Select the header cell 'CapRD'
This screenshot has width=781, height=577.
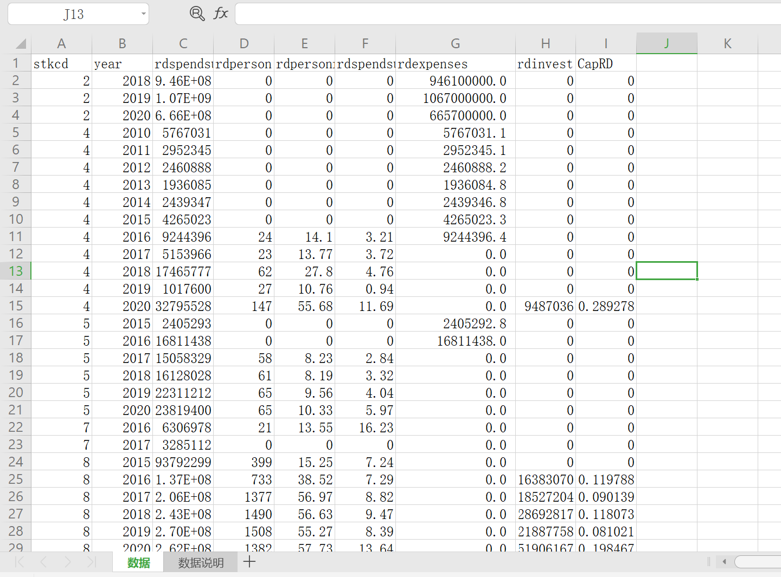(x=606, y=63)
